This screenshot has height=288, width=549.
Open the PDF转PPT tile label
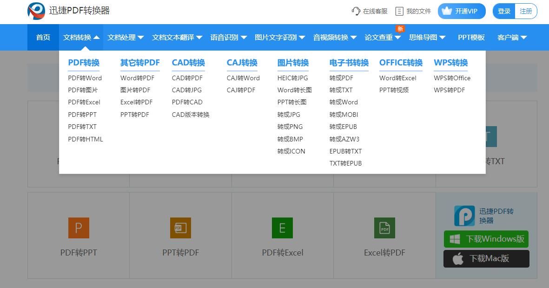(x=79, y=253)
